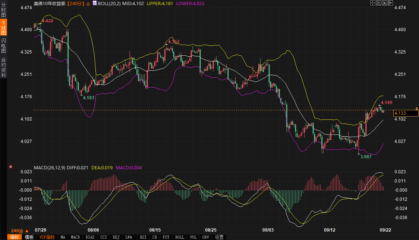Click the MACD(26,12,9) parameter label
This screenshot has width=419, height=240.
[x=50, y=168]
